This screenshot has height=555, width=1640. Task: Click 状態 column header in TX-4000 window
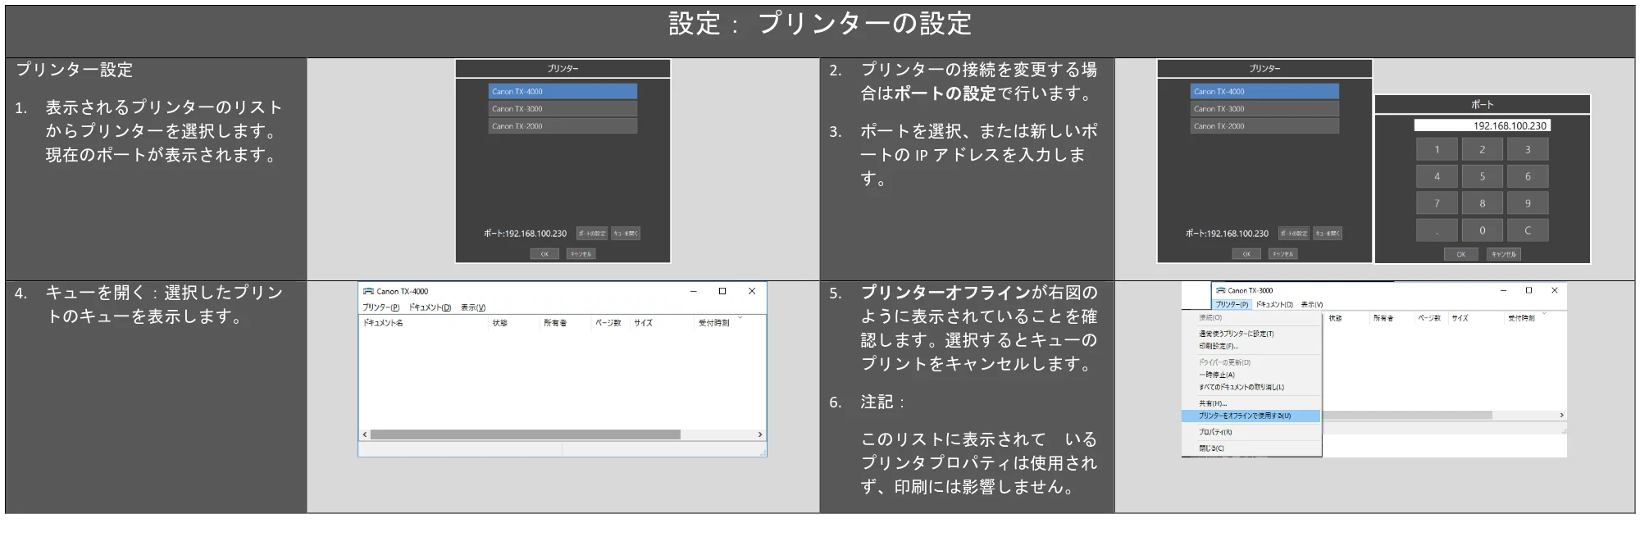(x=499, y=323)
